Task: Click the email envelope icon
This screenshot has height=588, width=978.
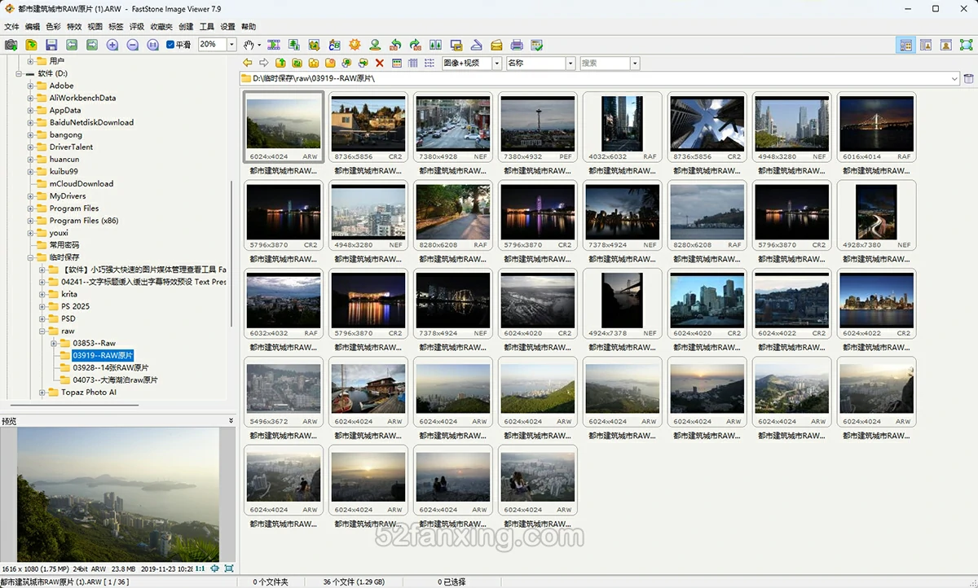Action: click(x=496, y=45)
